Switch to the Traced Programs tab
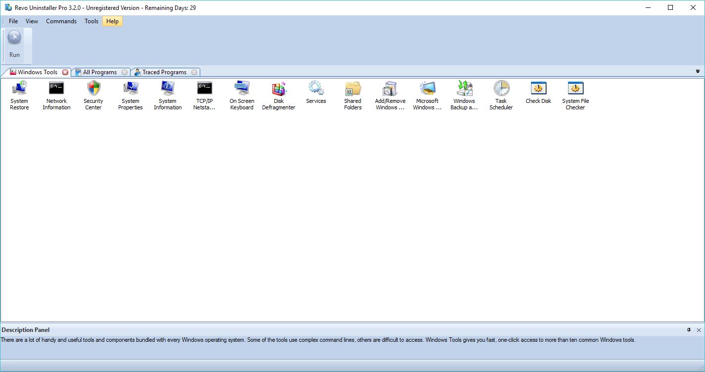This screenshot has height=372, width=705. 163,72
